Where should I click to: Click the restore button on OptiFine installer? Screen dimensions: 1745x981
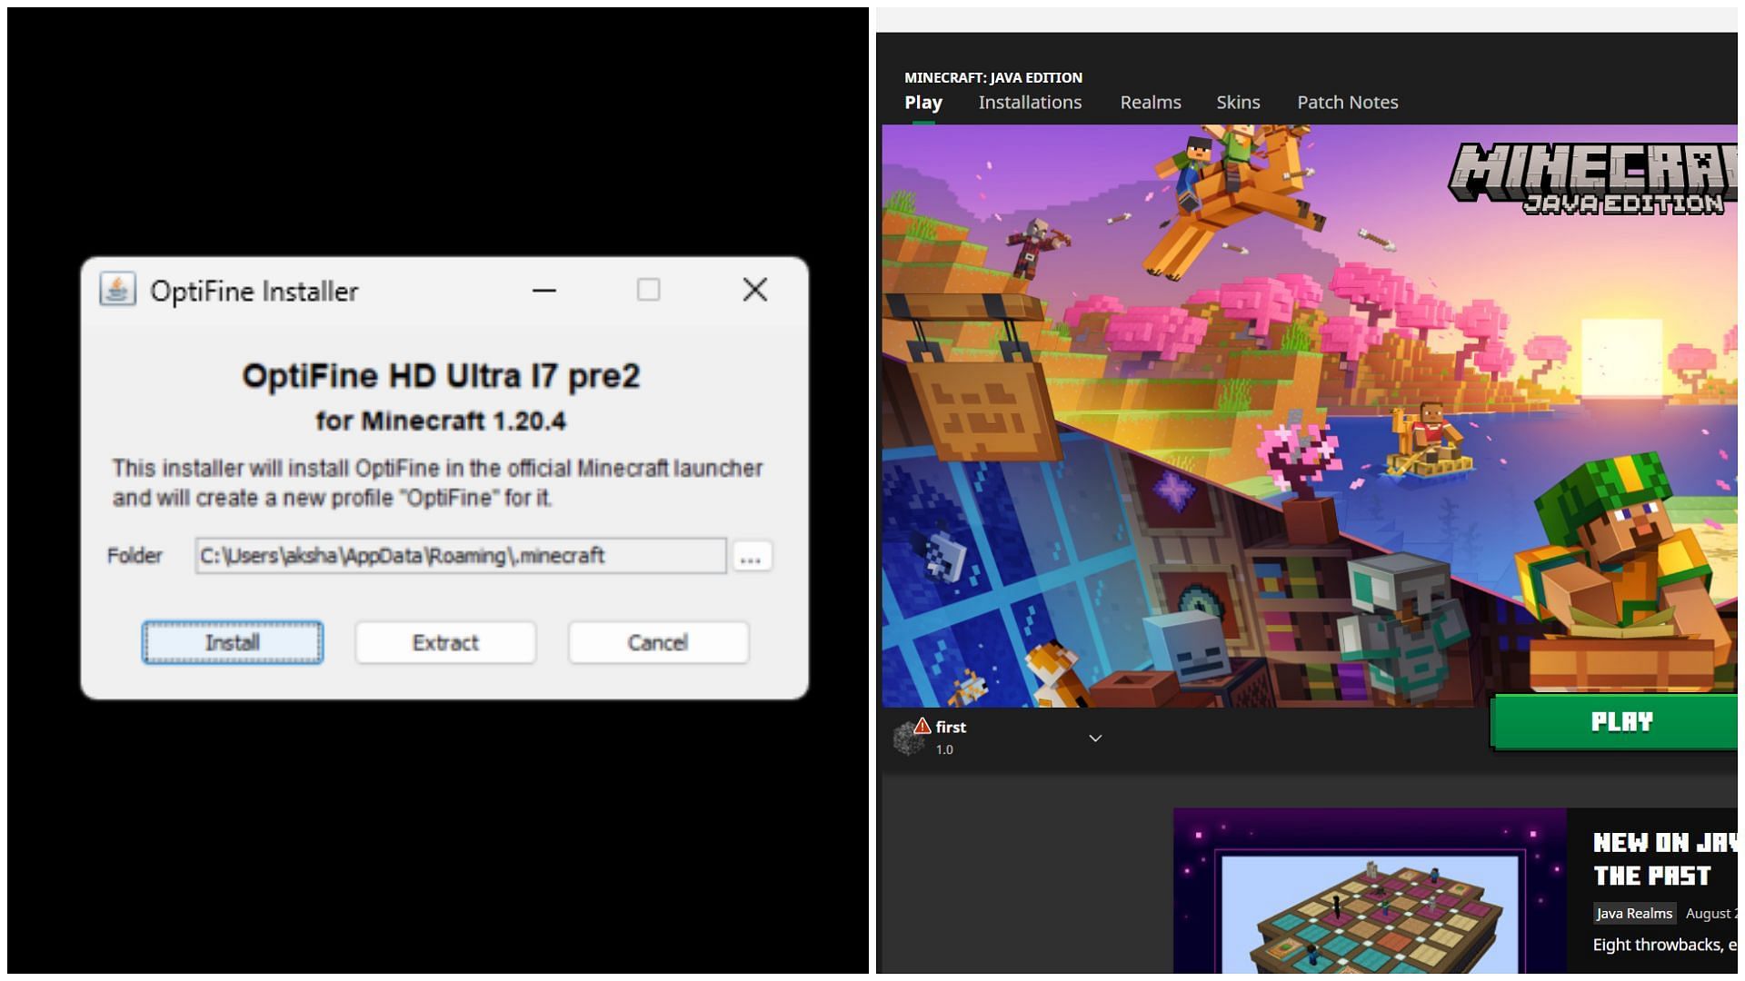pos(647,289)
